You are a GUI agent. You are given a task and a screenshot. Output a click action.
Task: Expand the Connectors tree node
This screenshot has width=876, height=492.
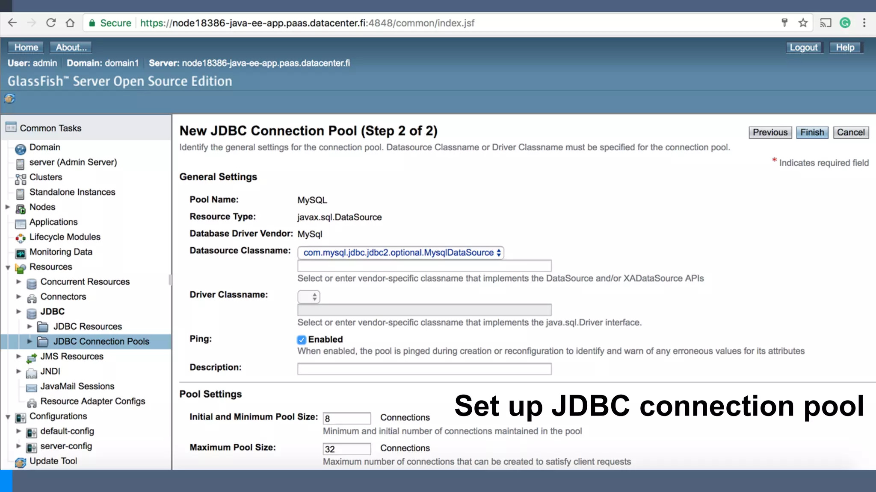pos(18,297)
